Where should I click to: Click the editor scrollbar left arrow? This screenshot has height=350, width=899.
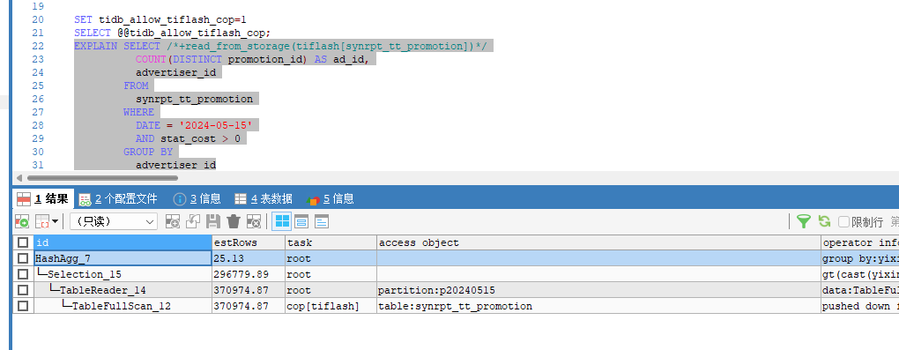point(19,178)
